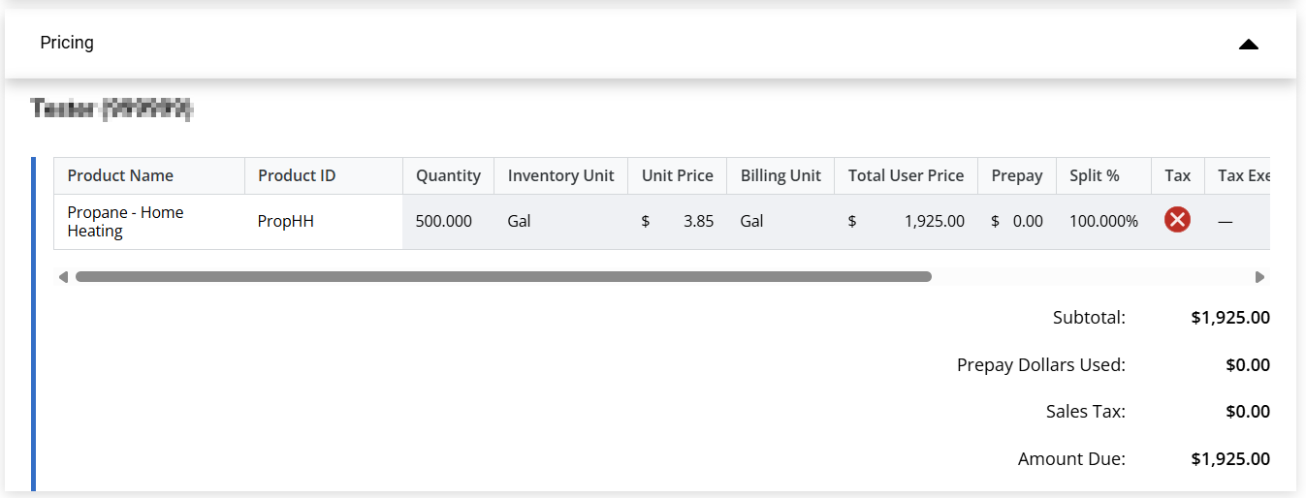Click the horizontal scrollbar thumb
The width and height of the screenshot is (1306, 498).
pyautogui.click(x=503, y=277)
